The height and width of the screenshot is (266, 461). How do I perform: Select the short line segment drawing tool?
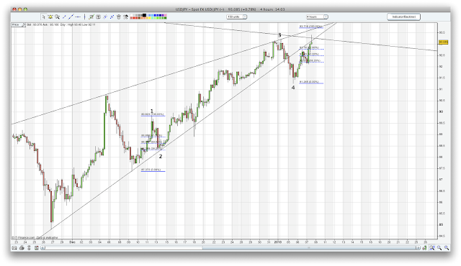pos(64,17)
